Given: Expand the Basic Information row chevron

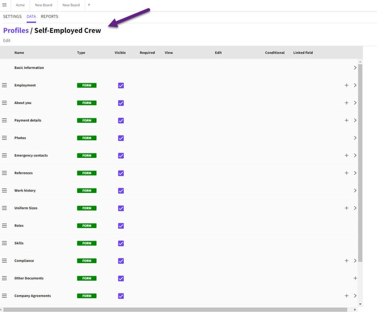Looking at the screenshot, I should pyautogui.click(x=355, y=68).
